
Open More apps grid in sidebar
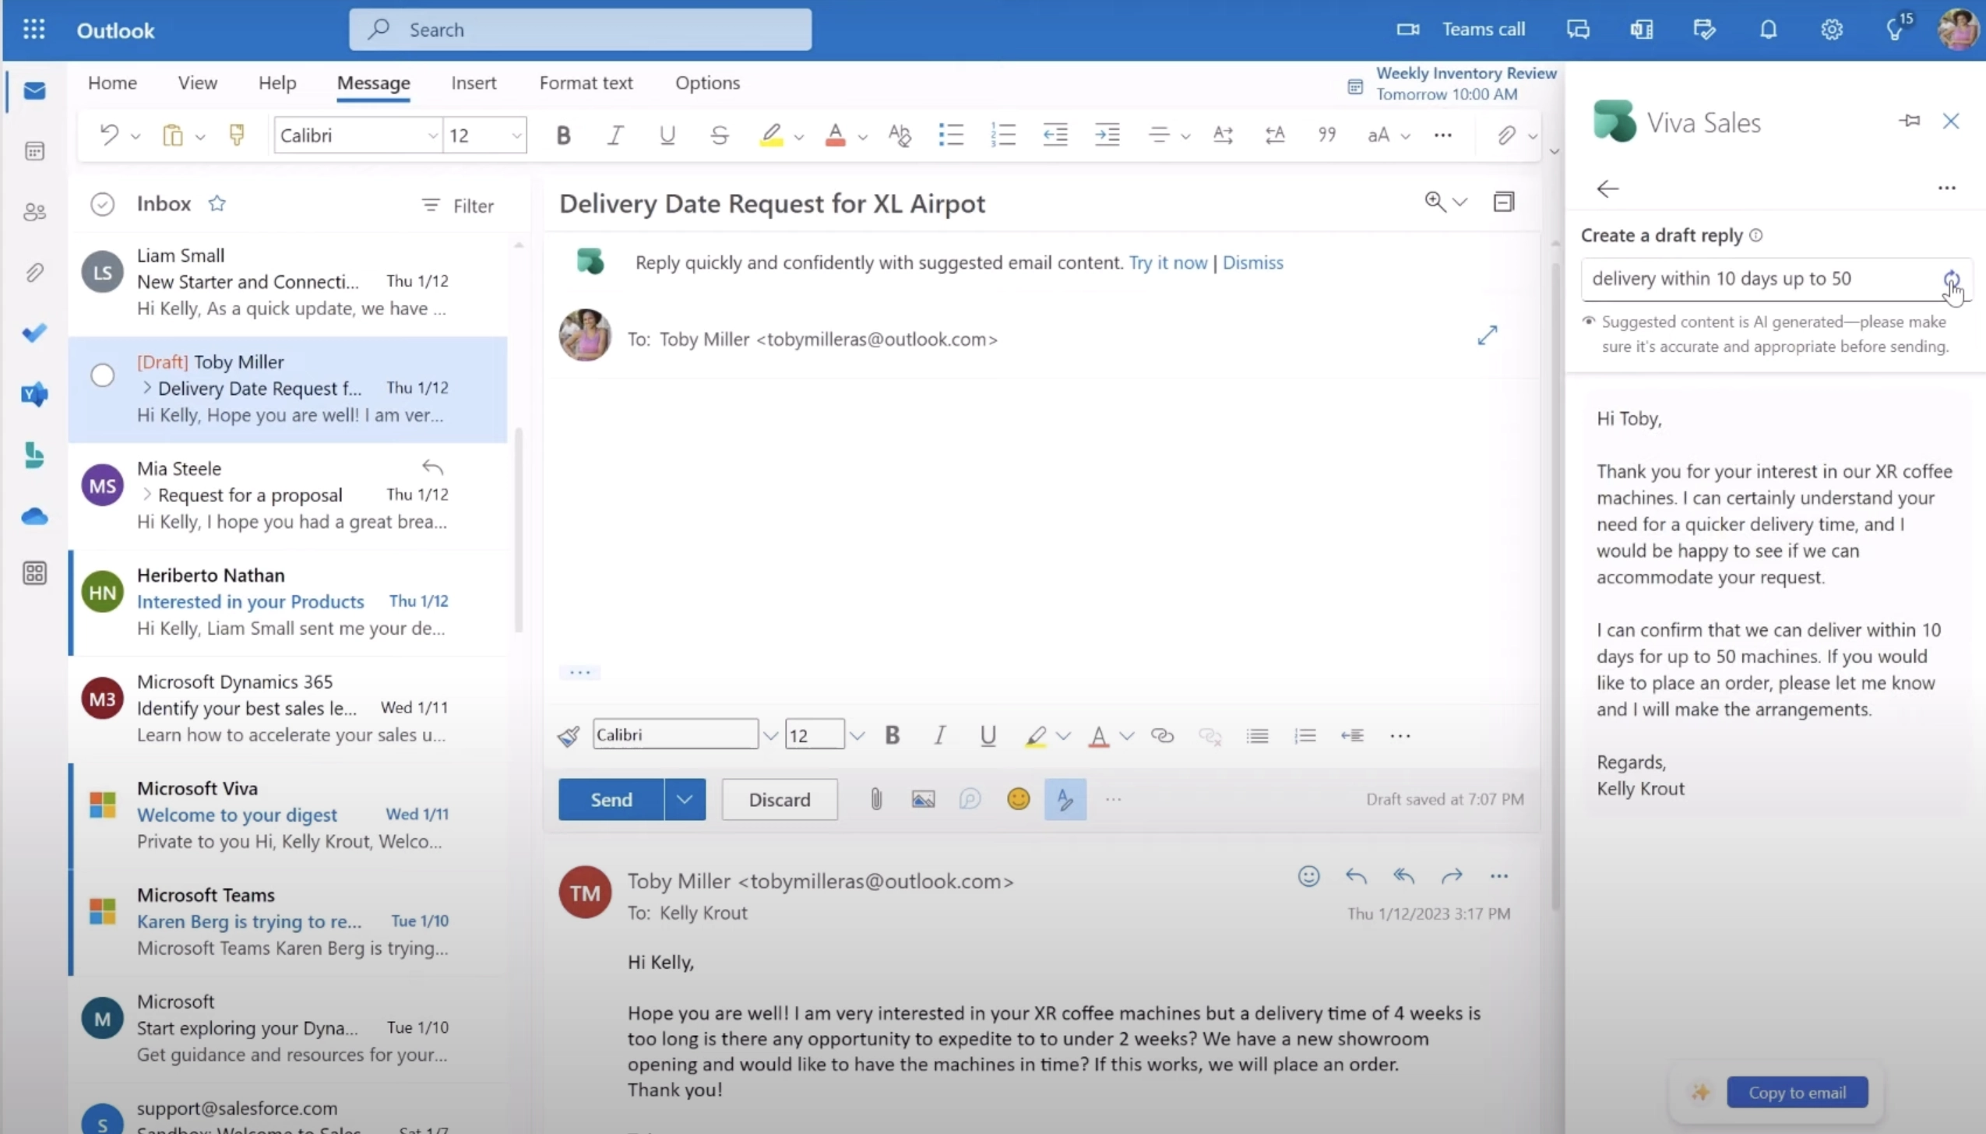(34, 574)
